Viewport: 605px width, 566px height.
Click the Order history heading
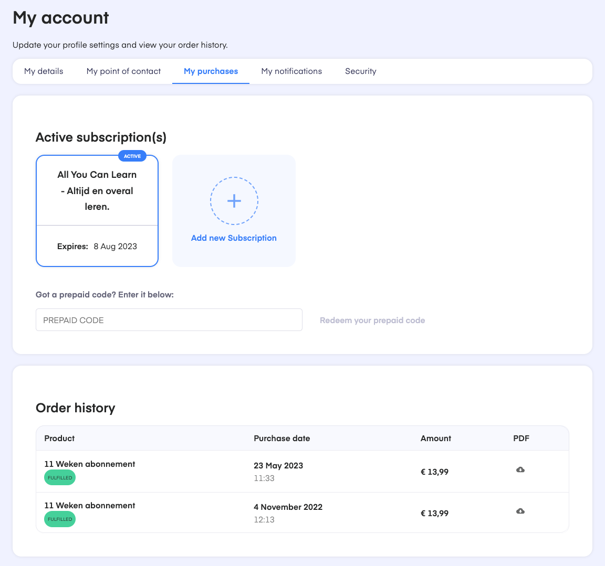pos(75,408)
